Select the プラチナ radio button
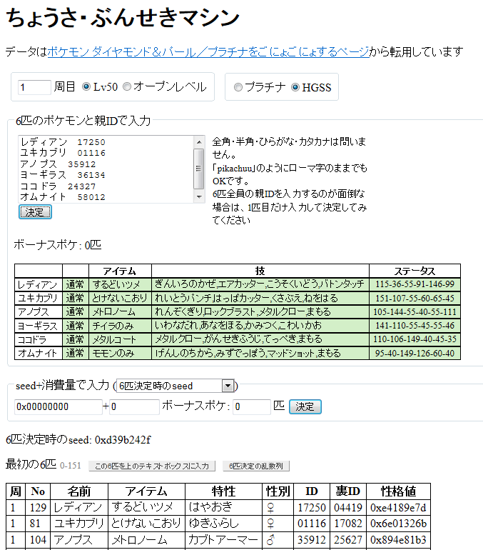 pyautogui.click(x=238, y=87)
